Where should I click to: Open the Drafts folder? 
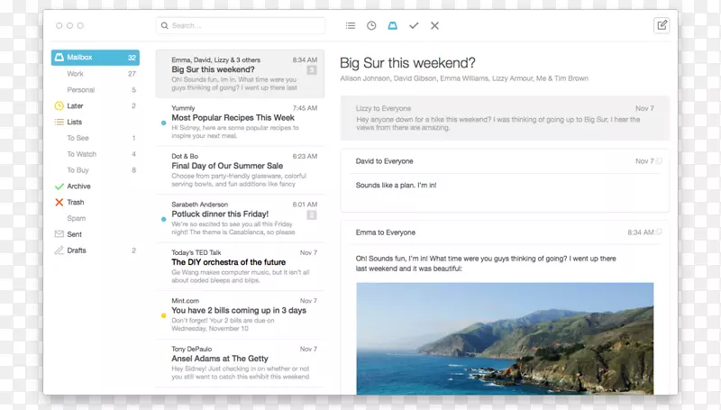click(x=77, y=250)
